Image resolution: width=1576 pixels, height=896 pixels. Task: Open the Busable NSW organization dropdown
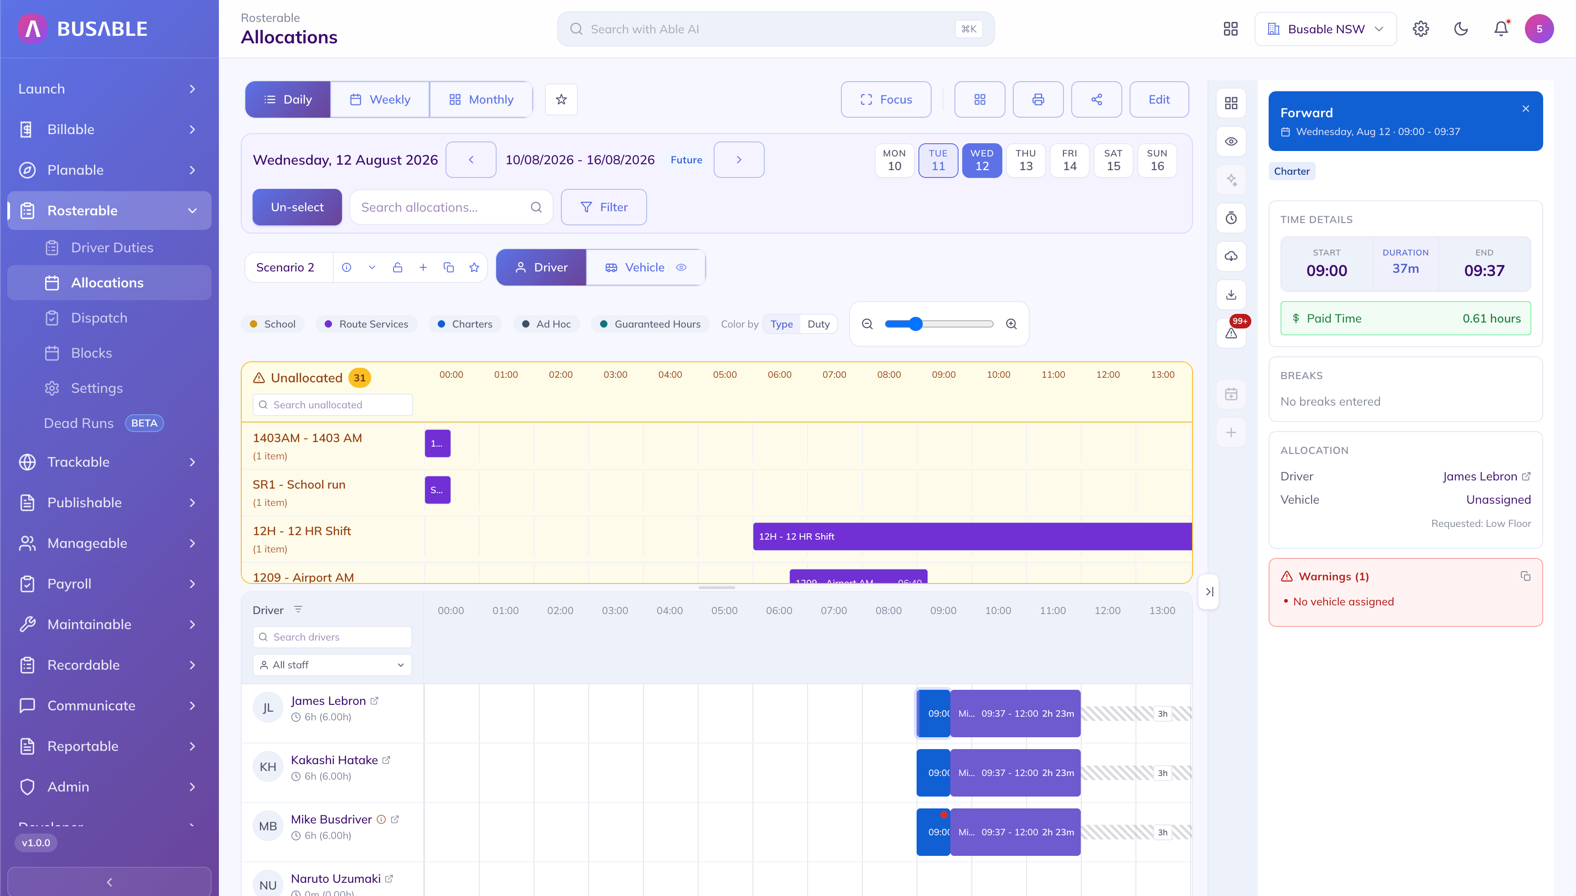click(x=1326, y=29)
